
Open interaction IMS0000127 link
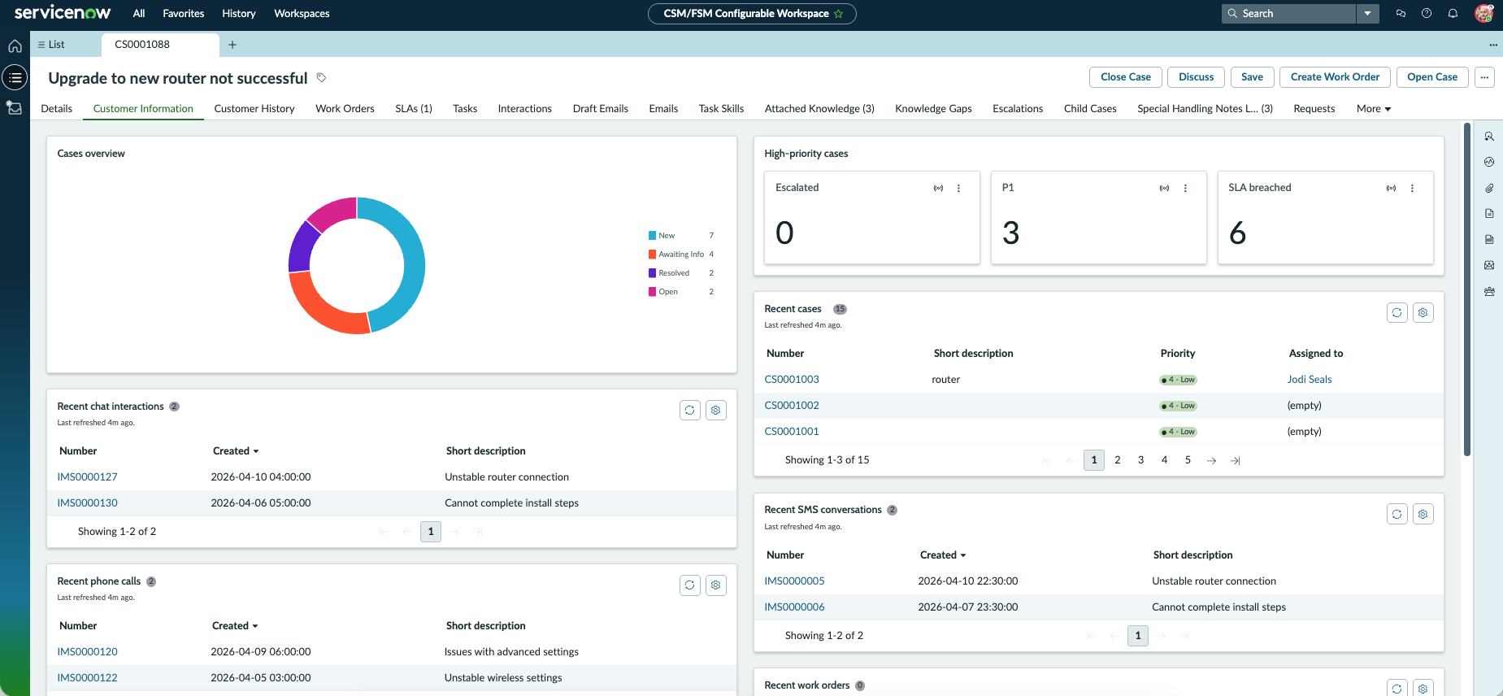coord(87,477)
